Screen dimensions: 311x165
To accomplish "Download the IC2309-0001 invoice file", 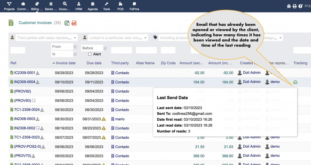I will click(x=38, y=73).
